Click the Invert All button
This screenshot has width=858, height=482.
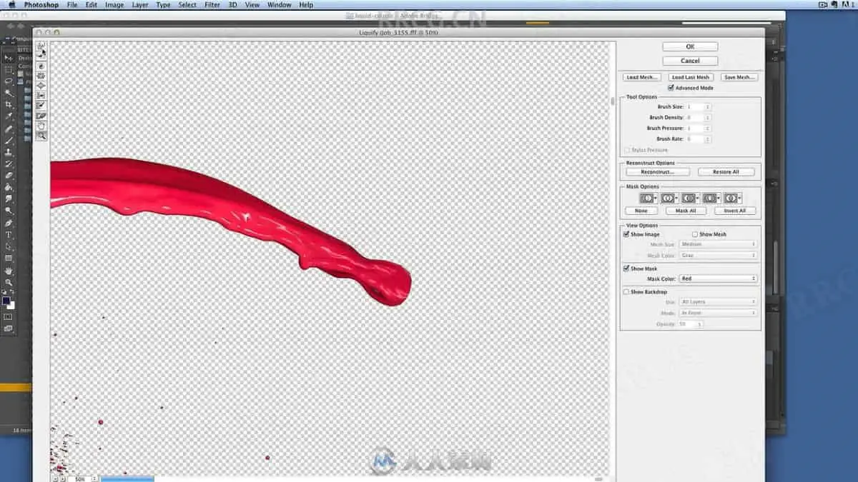click(x=734, y=211)
